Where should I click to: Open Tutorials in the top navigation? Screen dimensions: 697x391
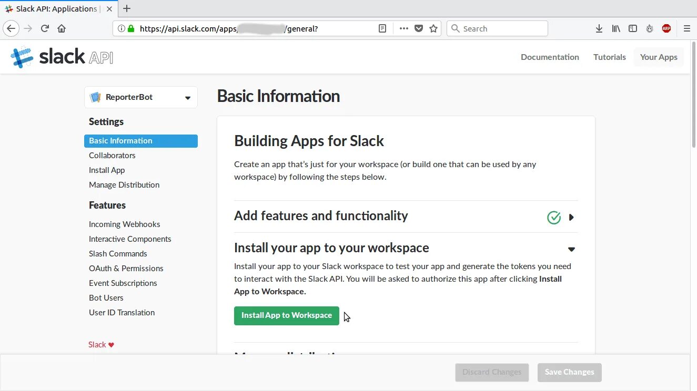(610, 57)
